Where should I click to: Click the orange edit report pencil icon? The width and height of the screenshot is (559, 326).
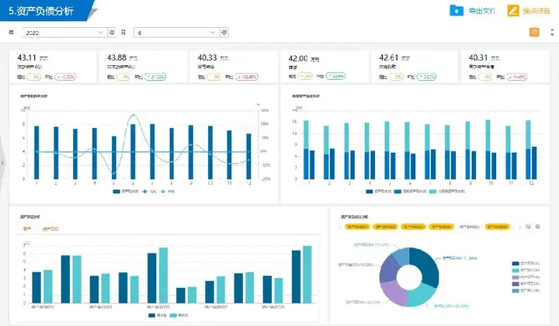(x=512, y=11)
